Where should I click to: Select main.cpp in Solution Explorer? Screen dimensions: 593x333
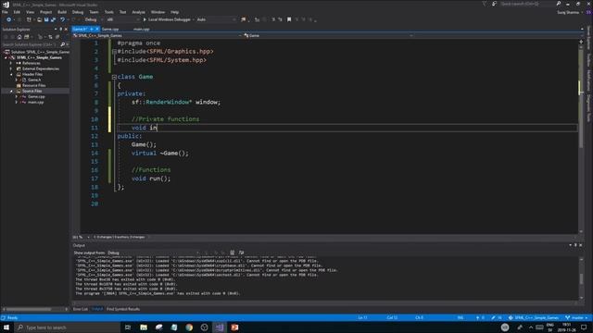click(35, 103)
